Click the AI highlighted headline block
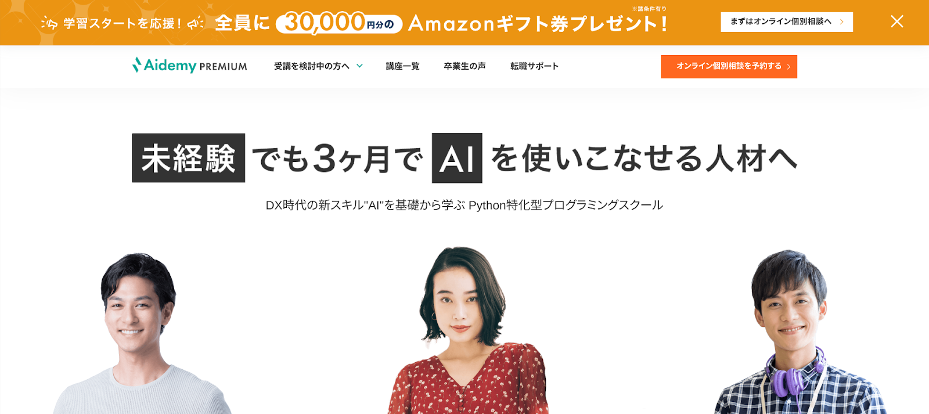Screen dimensions: 929x414 point(457,158)
